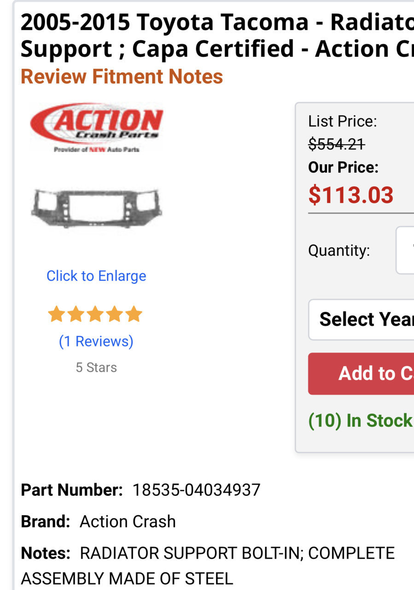Click the fourth rating star
The image size is (414, 590).
pyautogui.click(x=115, y=314)
